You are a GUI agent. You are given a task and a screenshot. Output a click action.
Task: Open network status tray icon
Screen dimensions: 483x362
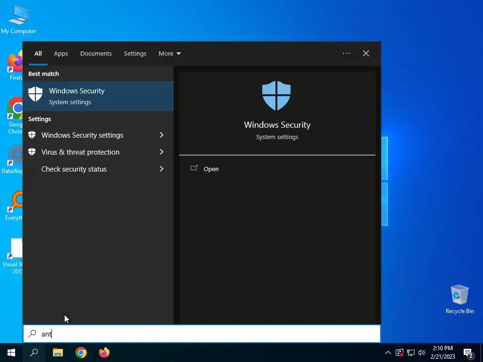(x=411, y=353)
